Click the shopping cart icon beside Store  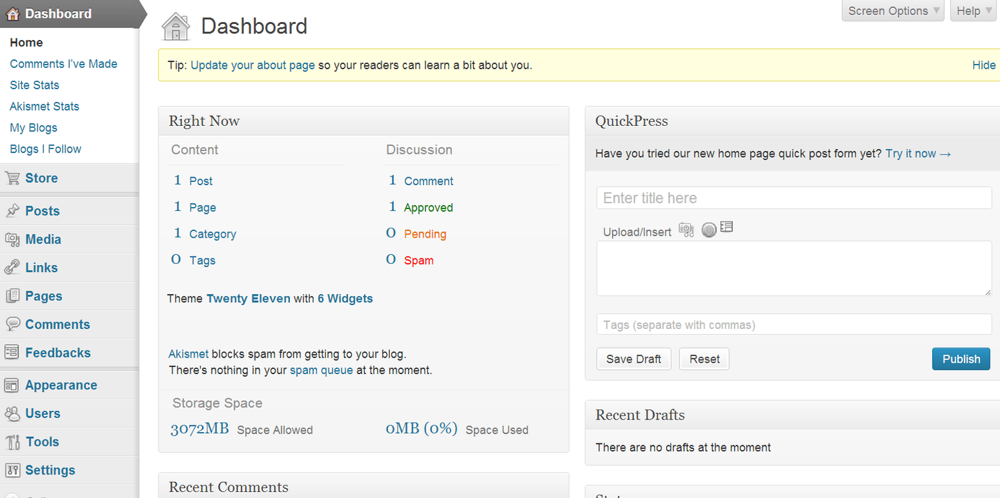click(x=12, y=178)
